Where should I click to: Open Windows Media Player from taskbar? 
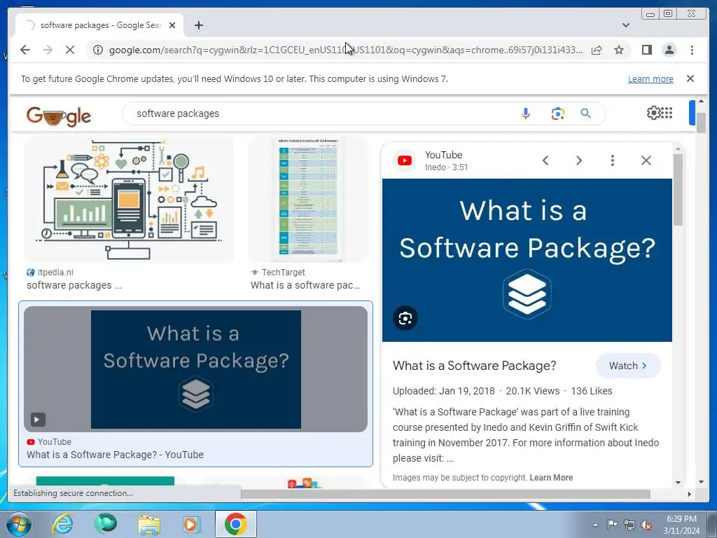tap(192, 524)
